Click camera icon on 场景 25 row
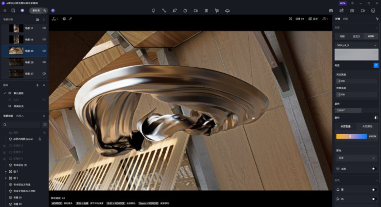Image resolution: width=381 pixels, height=207 pixels. coord(44,51)
